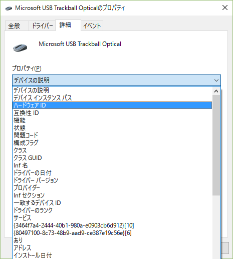
Task: Pick ドライバーのランク from the list
Action: (x=112, y=210)
